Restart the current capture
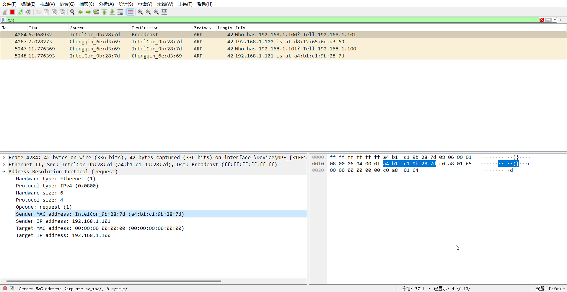Viewport: 567px width, 292px height. point(20,12)
